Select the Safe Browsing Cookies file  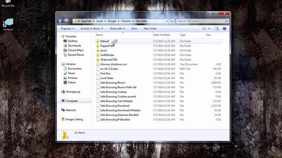coord(114,92)
